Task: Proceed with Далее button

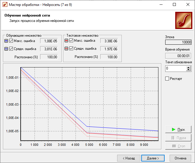Action: [x=153, y=158]
